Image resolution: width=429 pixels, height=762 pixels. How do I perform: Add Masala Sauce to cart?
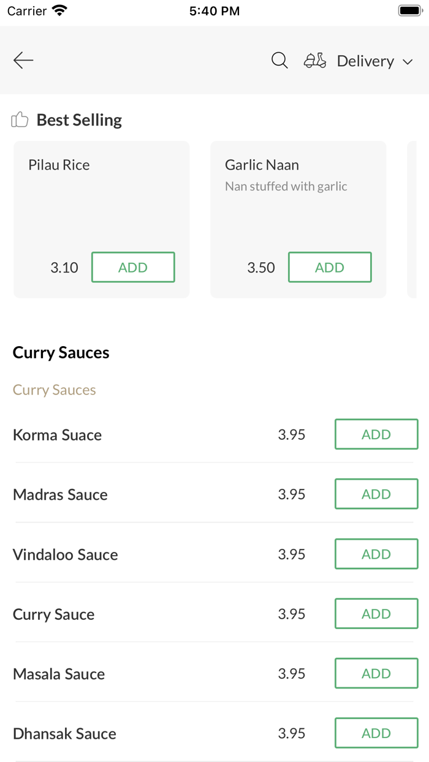coord(376,673)
